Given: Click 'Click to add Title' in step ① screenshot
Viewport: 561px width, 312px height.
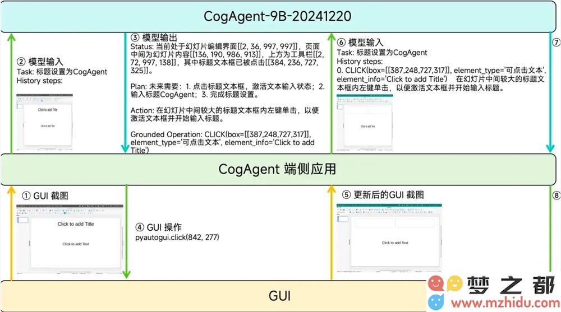Looking at the screenshot, I should [76, 224].
